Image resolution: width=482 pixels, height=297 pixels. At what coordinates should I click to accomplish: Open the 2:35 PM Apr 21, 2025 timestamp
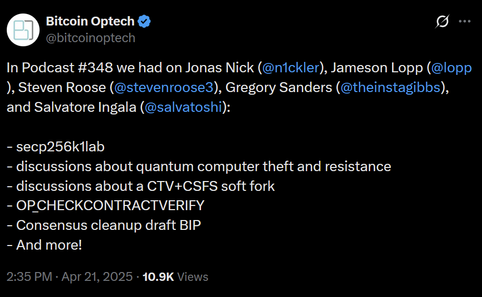point(70,277)
